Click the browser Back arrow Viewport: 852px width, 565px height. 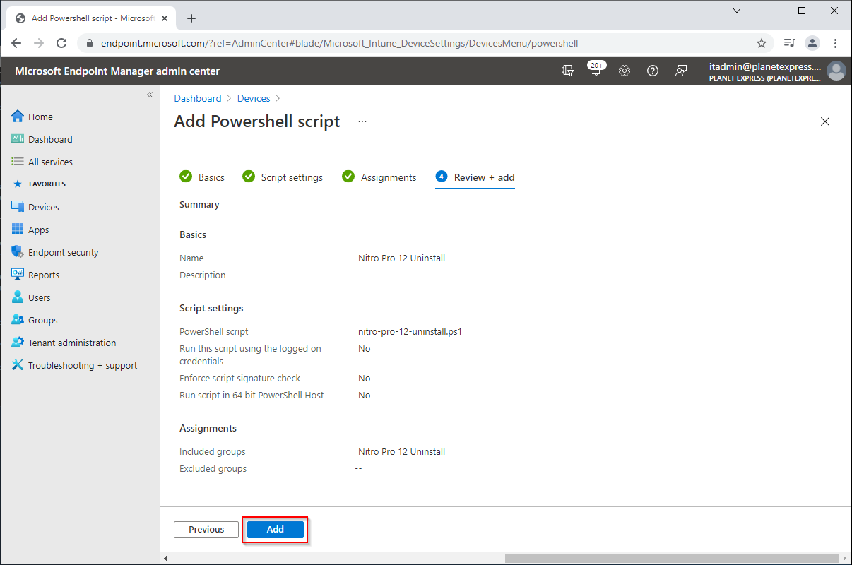click(x=17, y=43)
